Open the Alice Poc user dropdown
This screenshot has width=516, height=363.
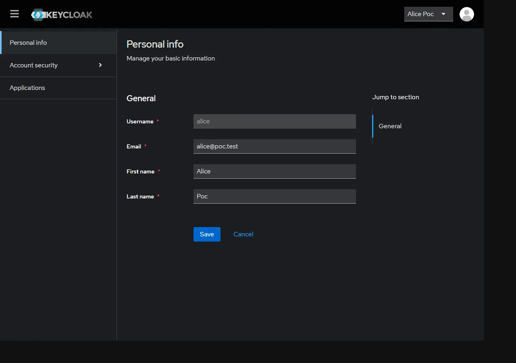[429, 14]
